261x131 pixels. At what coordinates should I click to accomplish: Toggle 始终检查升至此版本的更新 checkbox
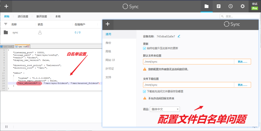click(x=144, y=48)
